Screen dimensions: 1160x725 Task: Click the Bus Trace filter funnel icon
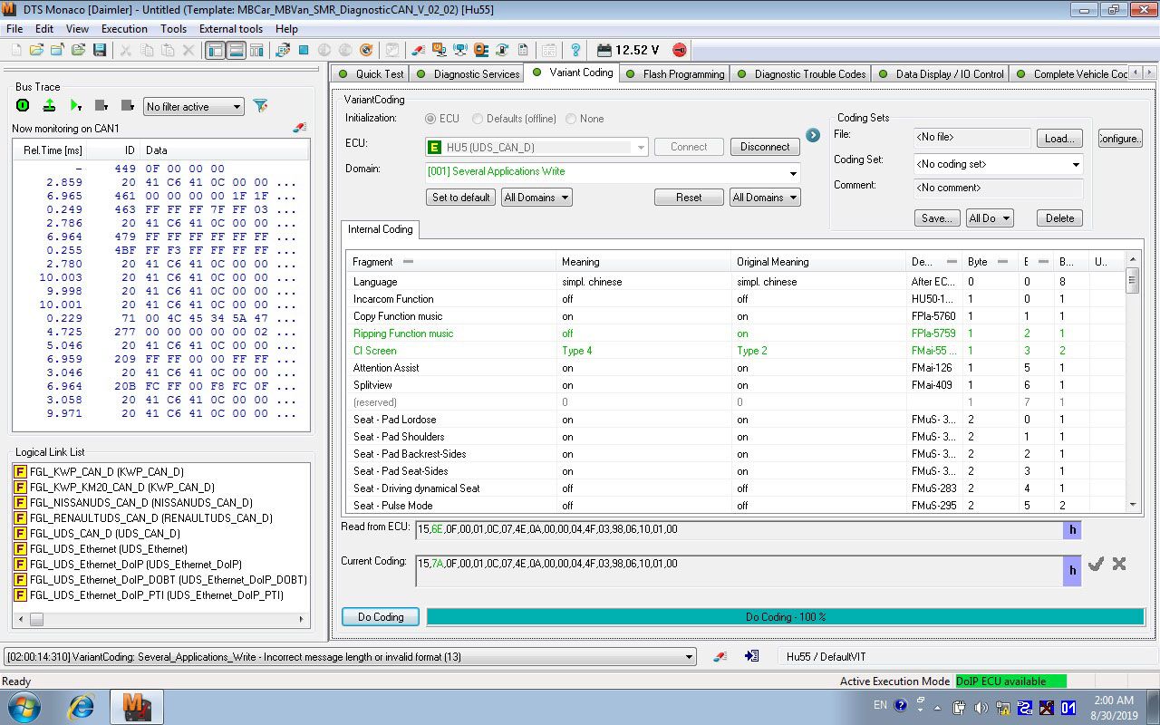[x=260, y=106]
